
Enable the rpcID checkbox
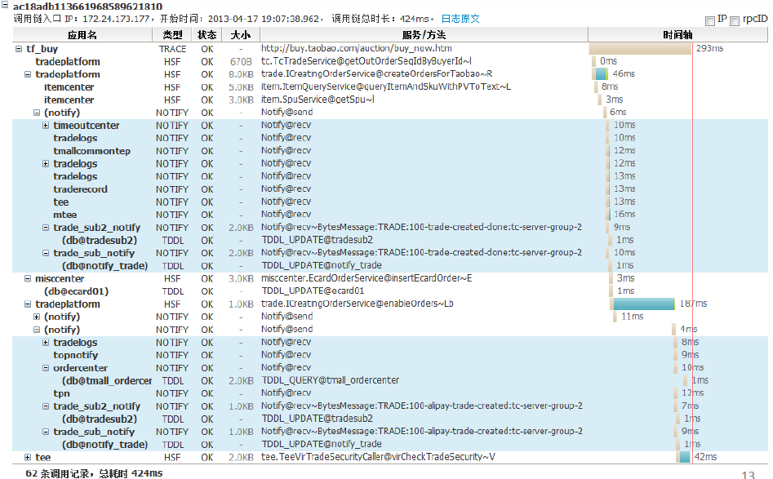pyautogui.click(x=735, y=20)
